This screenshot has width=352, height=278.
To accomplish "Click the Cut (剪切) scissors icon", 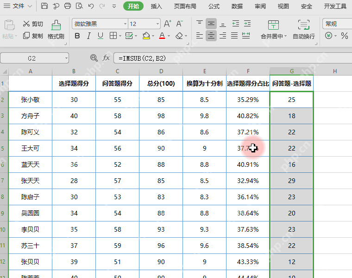I will [x=26, y=24].
